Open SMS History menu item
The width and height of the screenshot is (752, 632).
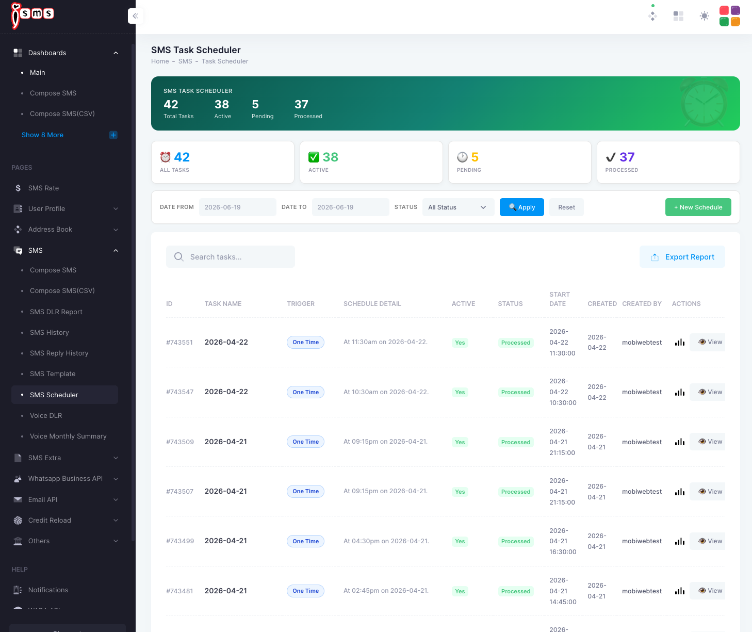[x=50, y=333]
